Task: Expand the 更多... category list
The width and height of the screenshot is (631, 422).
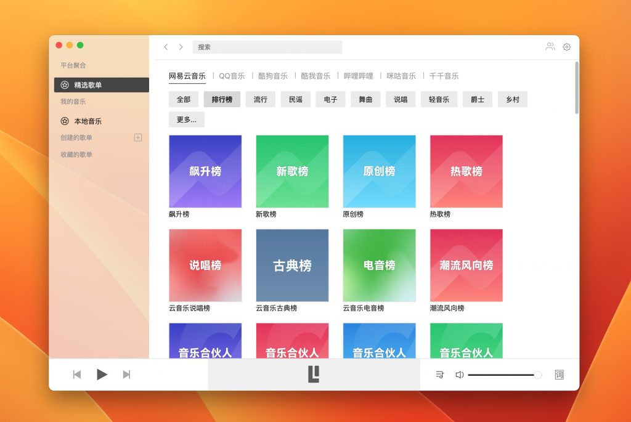Action: pyautogui.click(x=186, y=120)
